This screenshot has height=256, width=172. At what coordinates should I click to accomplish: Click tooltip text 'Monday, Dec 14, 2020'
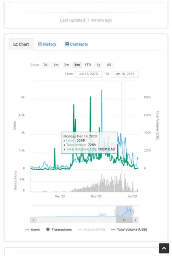[80, 136]
